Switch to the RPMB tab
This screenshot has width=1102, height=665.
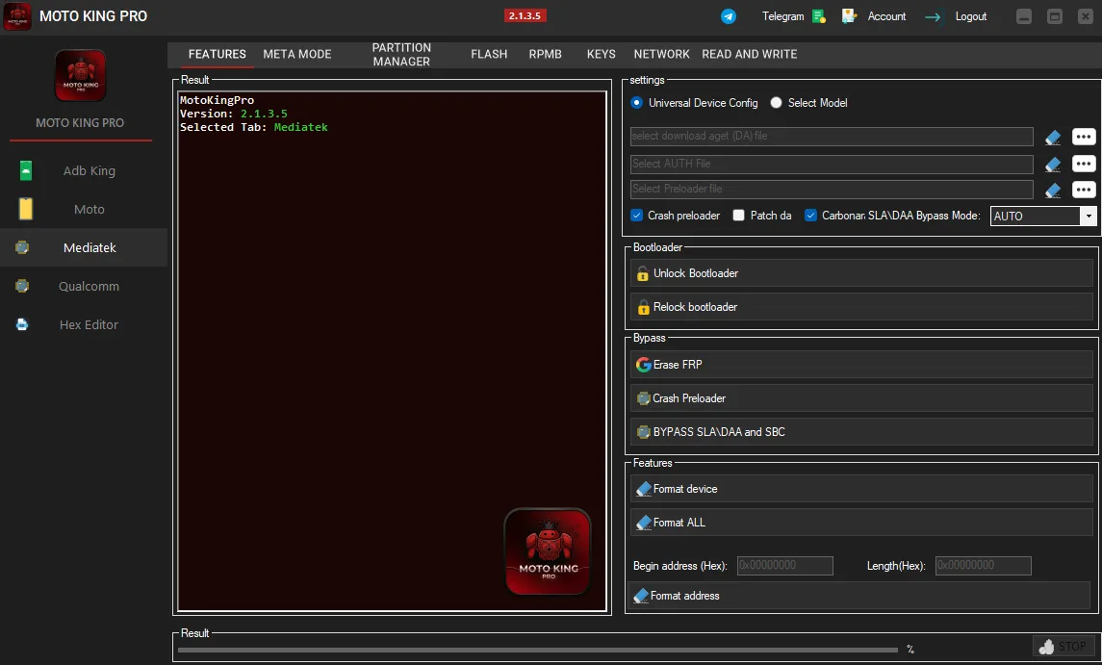(546, 54)
